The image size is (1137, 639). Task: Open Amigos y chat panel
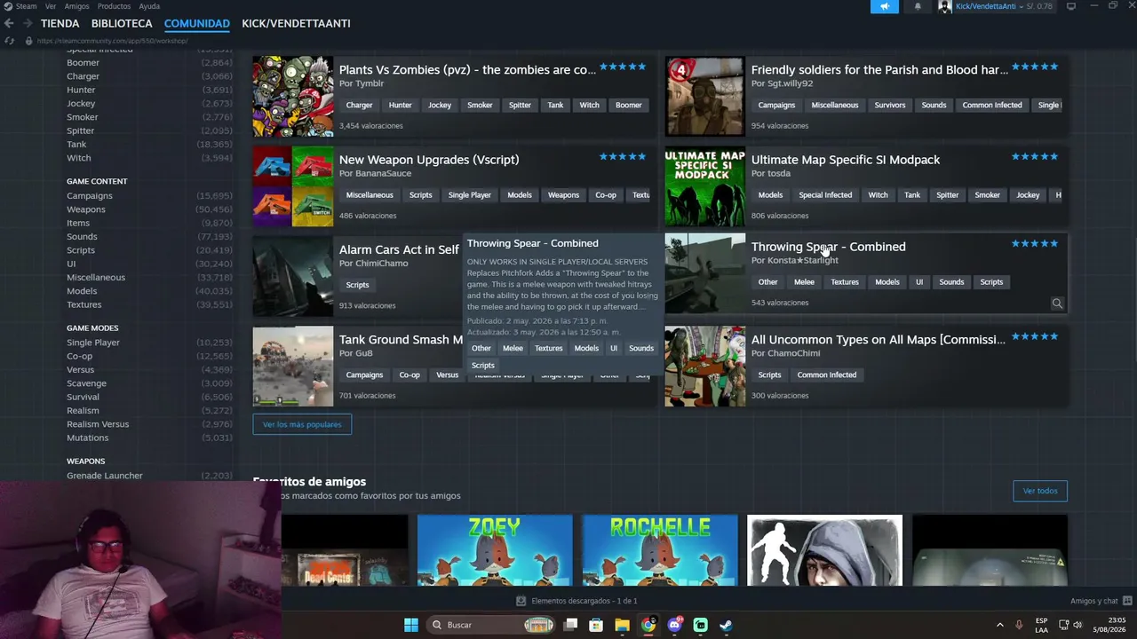click(1101, 601)
